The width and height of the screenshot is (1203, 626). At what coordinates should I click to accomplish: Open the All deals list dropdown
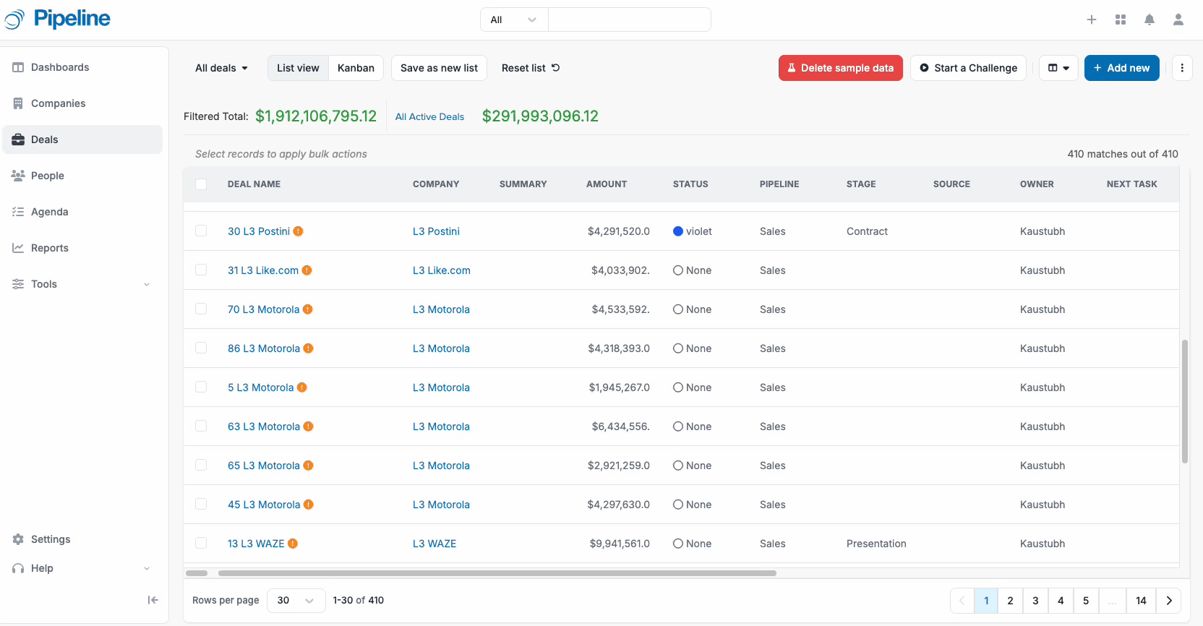pyautogui.click(x=221, y=68)
